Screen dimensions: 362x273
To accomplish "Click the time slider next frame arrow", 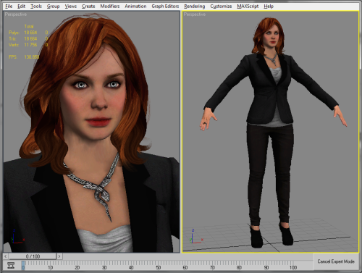I will coord(59,256).
